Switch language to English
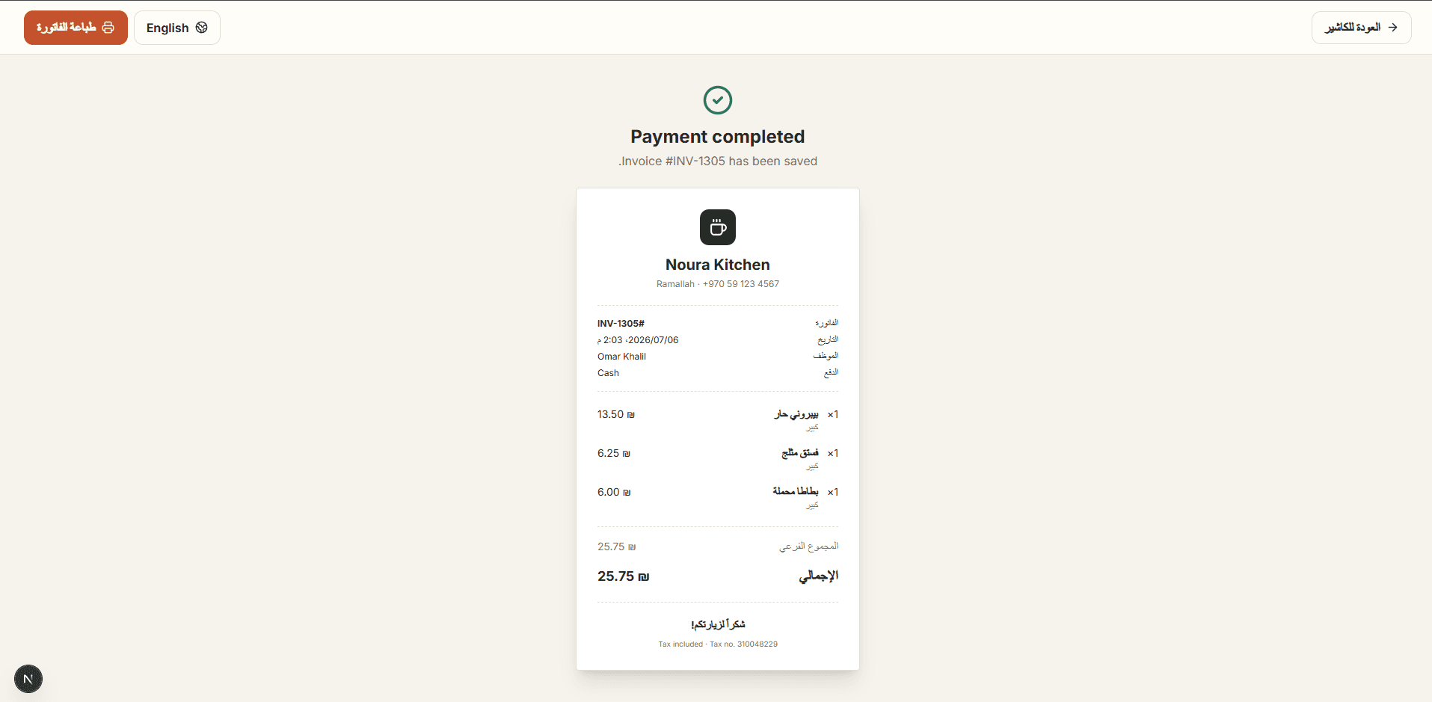This screenshot has height=702, width=1432. pyautogui.click(x=177, y=28)
